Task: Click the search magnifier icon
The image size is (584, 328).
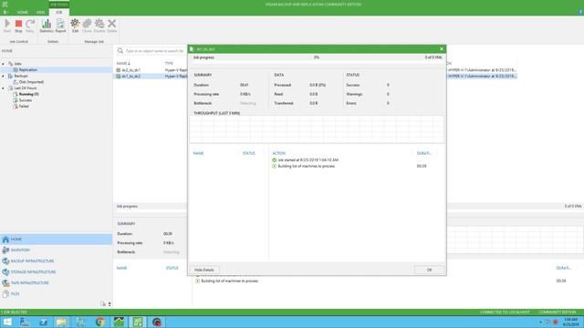Action: (x=120, y=51)
